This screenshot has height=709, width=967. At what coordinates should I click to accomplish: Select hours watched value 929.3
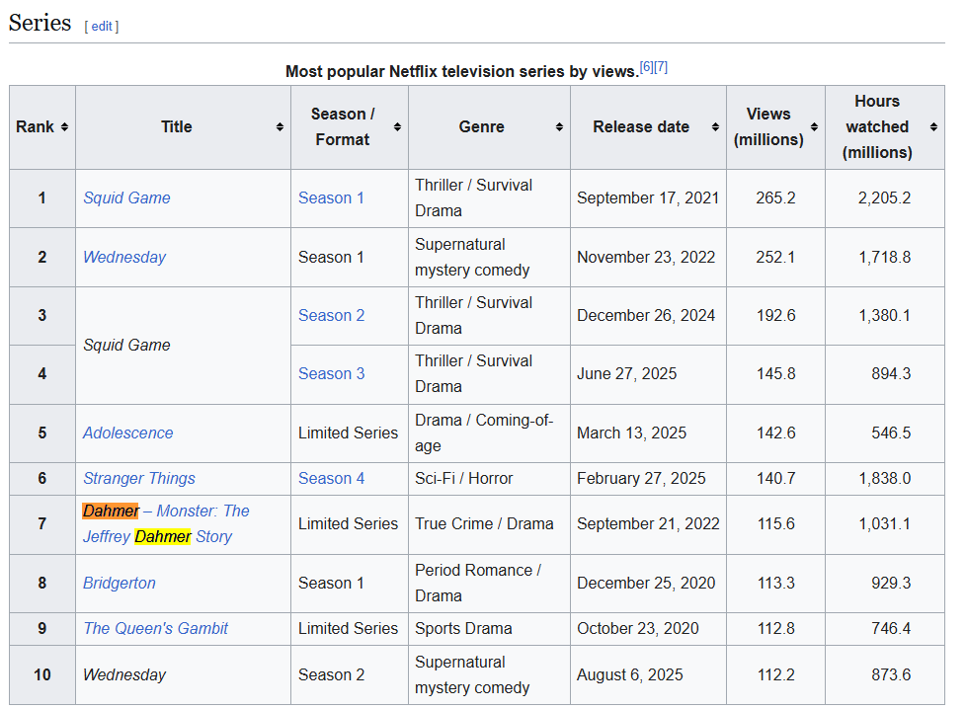tap(891, 584)
